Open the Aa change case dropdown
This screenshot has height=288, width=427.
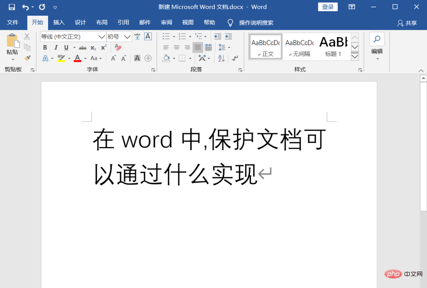96,58
